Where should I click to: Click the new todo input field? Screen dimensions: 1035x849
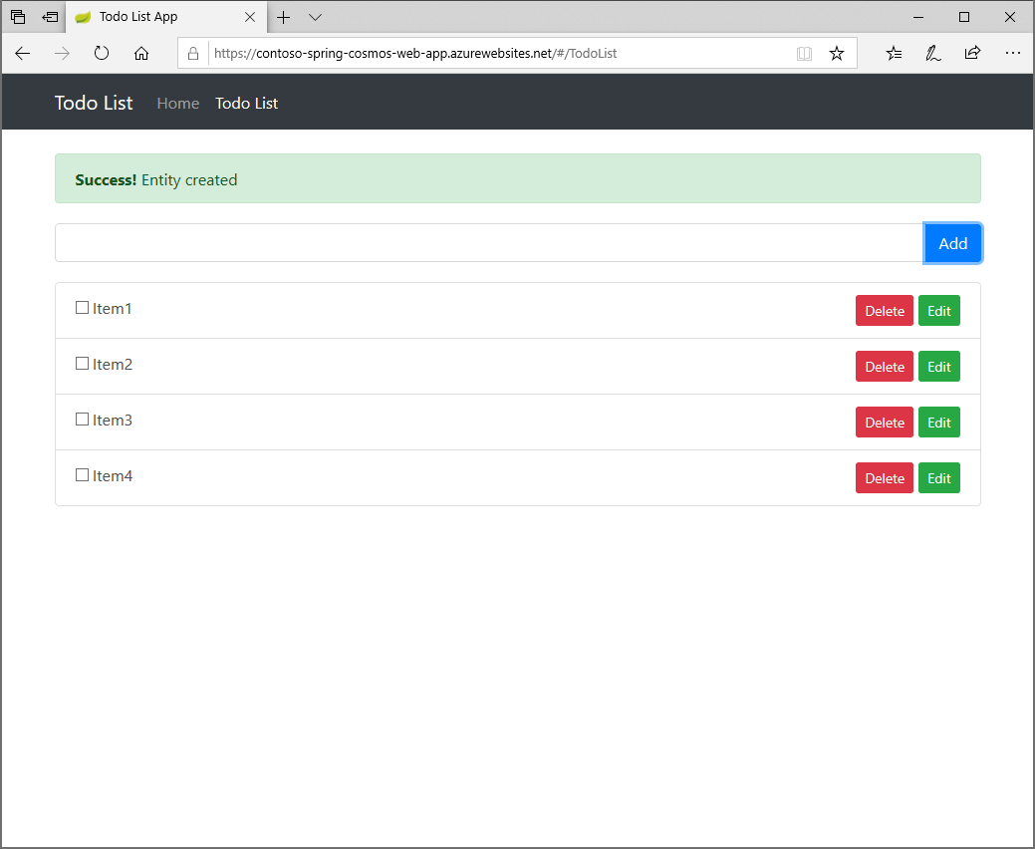(x=488, y=242)
